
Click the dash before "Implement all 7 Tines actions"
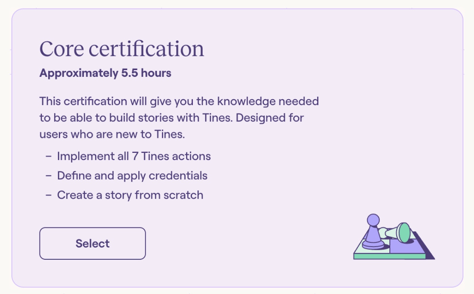pos(49,156)
